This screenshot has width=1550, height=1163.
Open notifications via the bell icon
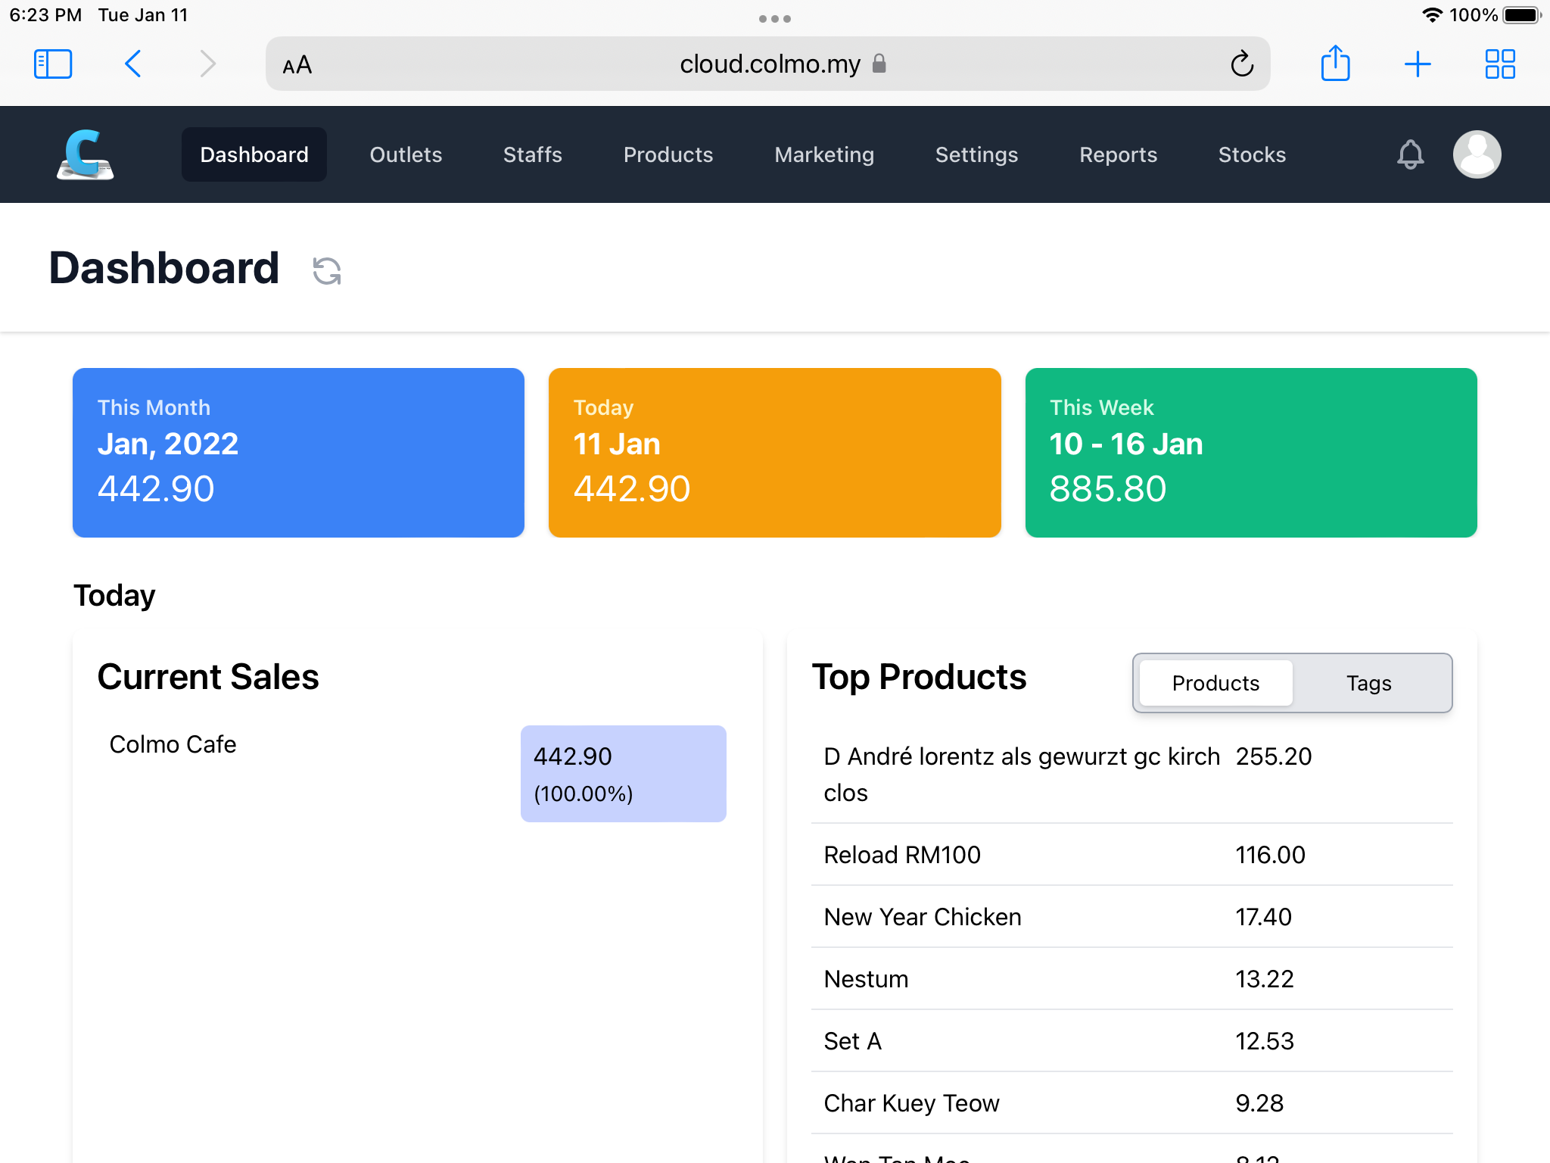1410,154
